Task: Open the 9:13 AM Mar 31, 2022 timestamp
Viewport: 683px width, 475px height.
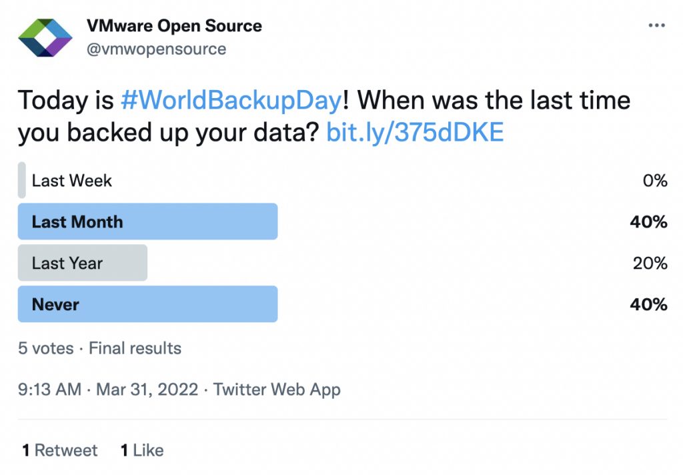Action: pos(108,390)
